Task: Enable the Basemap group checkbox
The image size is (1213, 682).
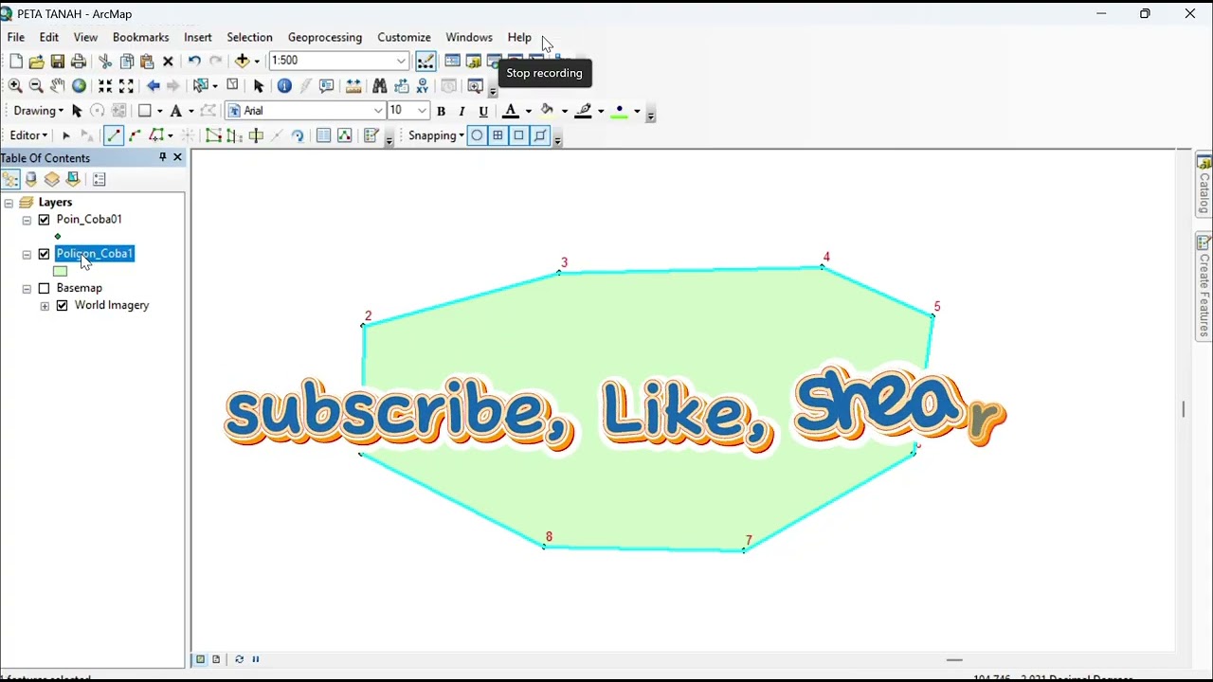Action: 44,289
